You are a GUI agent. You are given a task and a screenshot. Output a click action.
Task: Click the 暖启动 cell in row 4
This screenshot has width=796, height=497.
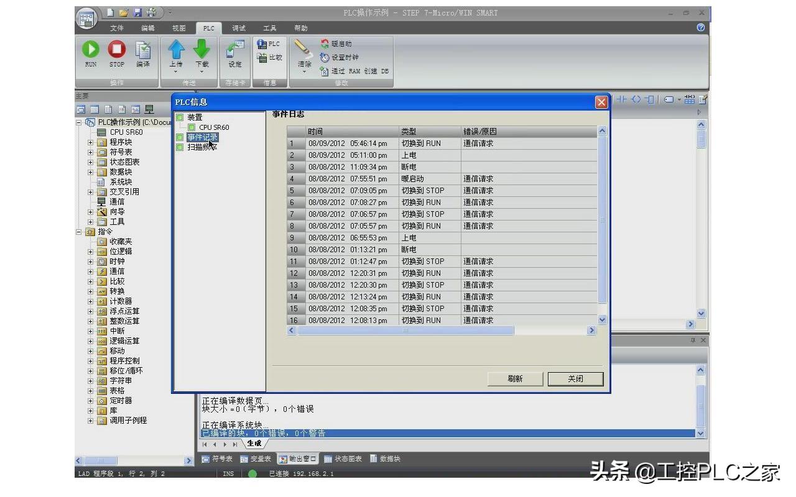point(430,179)
